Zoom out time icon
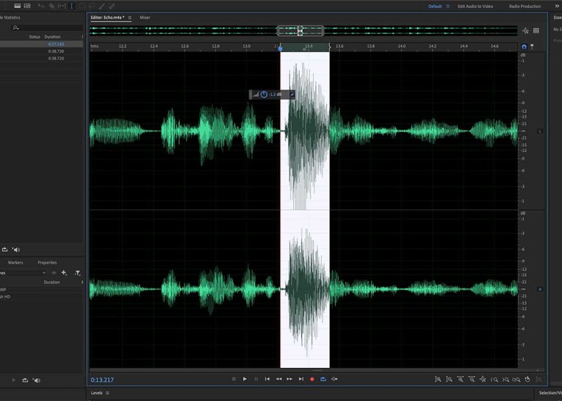Screen dimensions: 562x401 pyautogui.click(x=472, y=379)
